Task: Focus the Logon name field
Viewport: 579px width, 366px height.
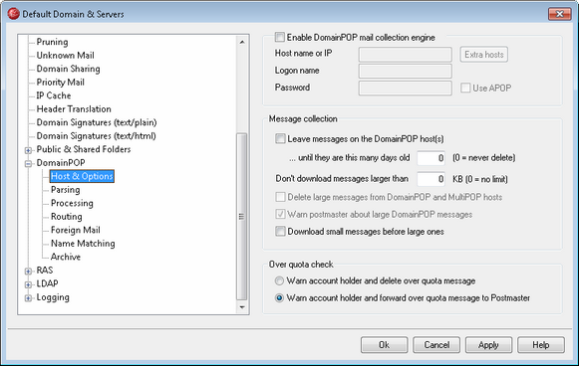Action: click(x=405, y=72)
